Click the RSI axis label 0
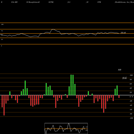134x134 pixels. (1, 46)
